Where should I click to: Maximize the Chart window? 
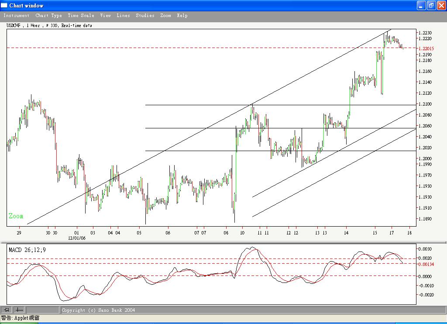pos(431,5)
